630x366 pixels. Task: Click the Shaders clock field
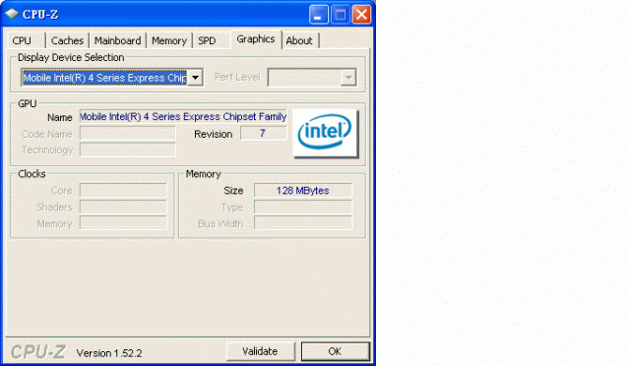[x=123, y=207]
